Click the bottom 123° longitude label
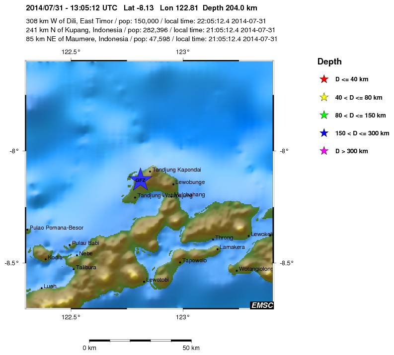The width and height of the screenshot is (394, 355). click(183, 317)
